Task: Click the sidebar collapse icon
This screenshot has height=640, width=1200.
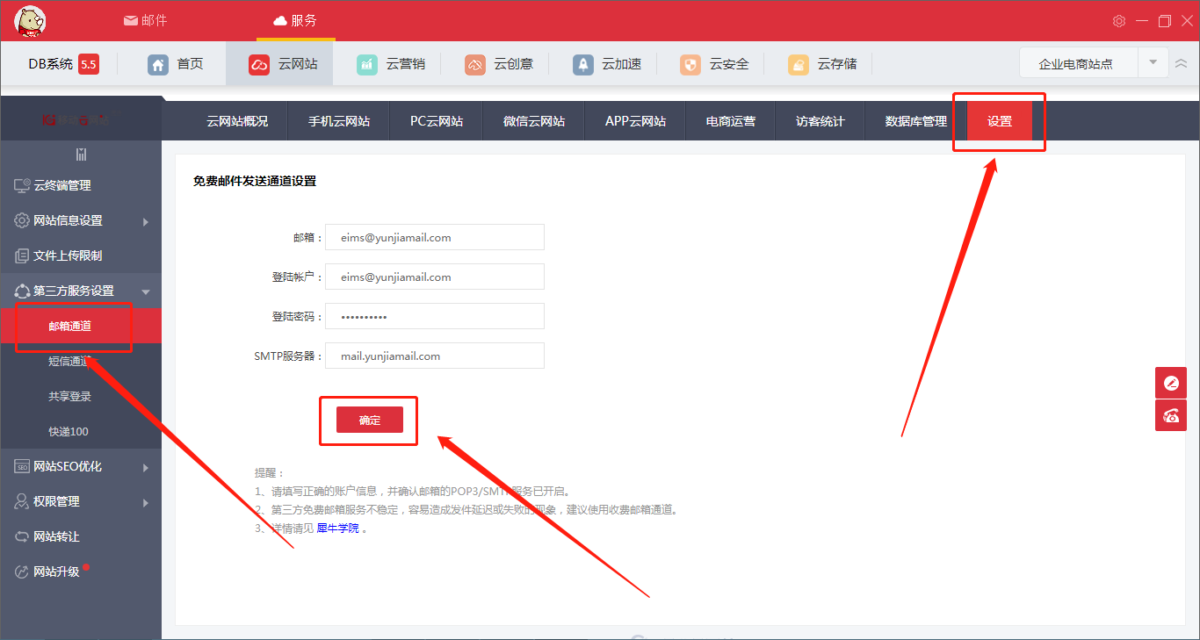Action: pyautogui.click(x=81, y=155)
